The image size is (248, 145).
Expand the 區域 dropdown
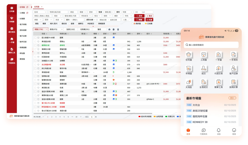(40, 12)
